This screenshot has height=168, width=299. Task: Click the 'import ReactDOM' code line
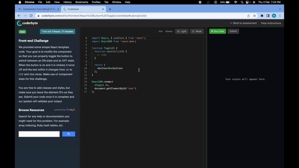click(114, 42)
